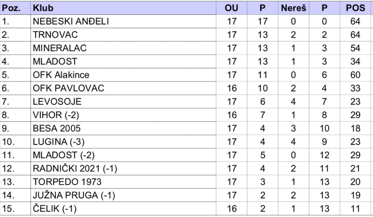The image size is (373, 217).
Task: Click the BESA 2005 club cell
Action: (x=123, y=128)
